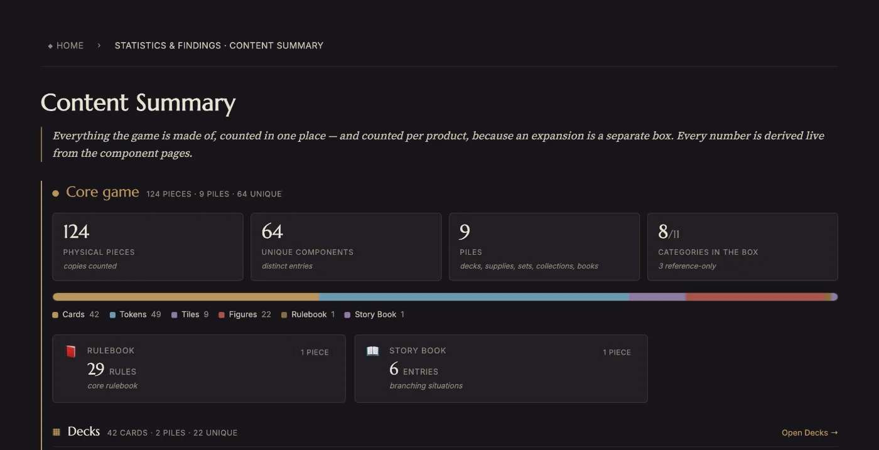Open Decks link with arrow
The image size is (879, 450).
coord(809,432)
